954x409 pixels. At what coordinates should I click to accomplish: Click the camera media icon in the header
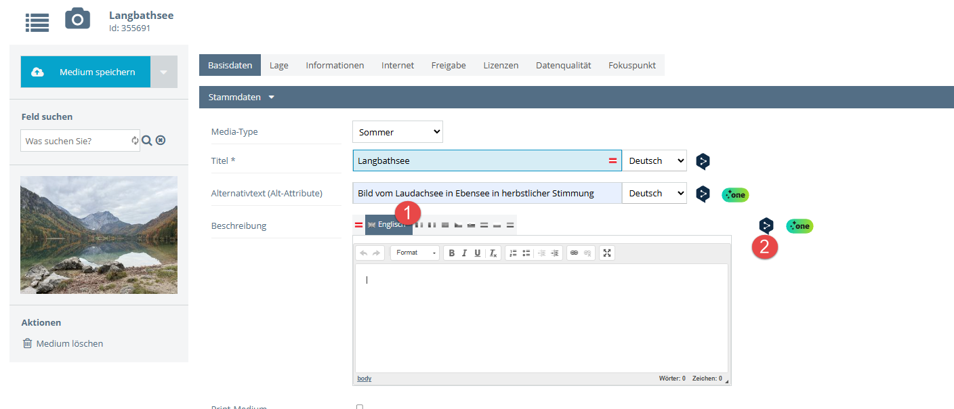(77, 19)
